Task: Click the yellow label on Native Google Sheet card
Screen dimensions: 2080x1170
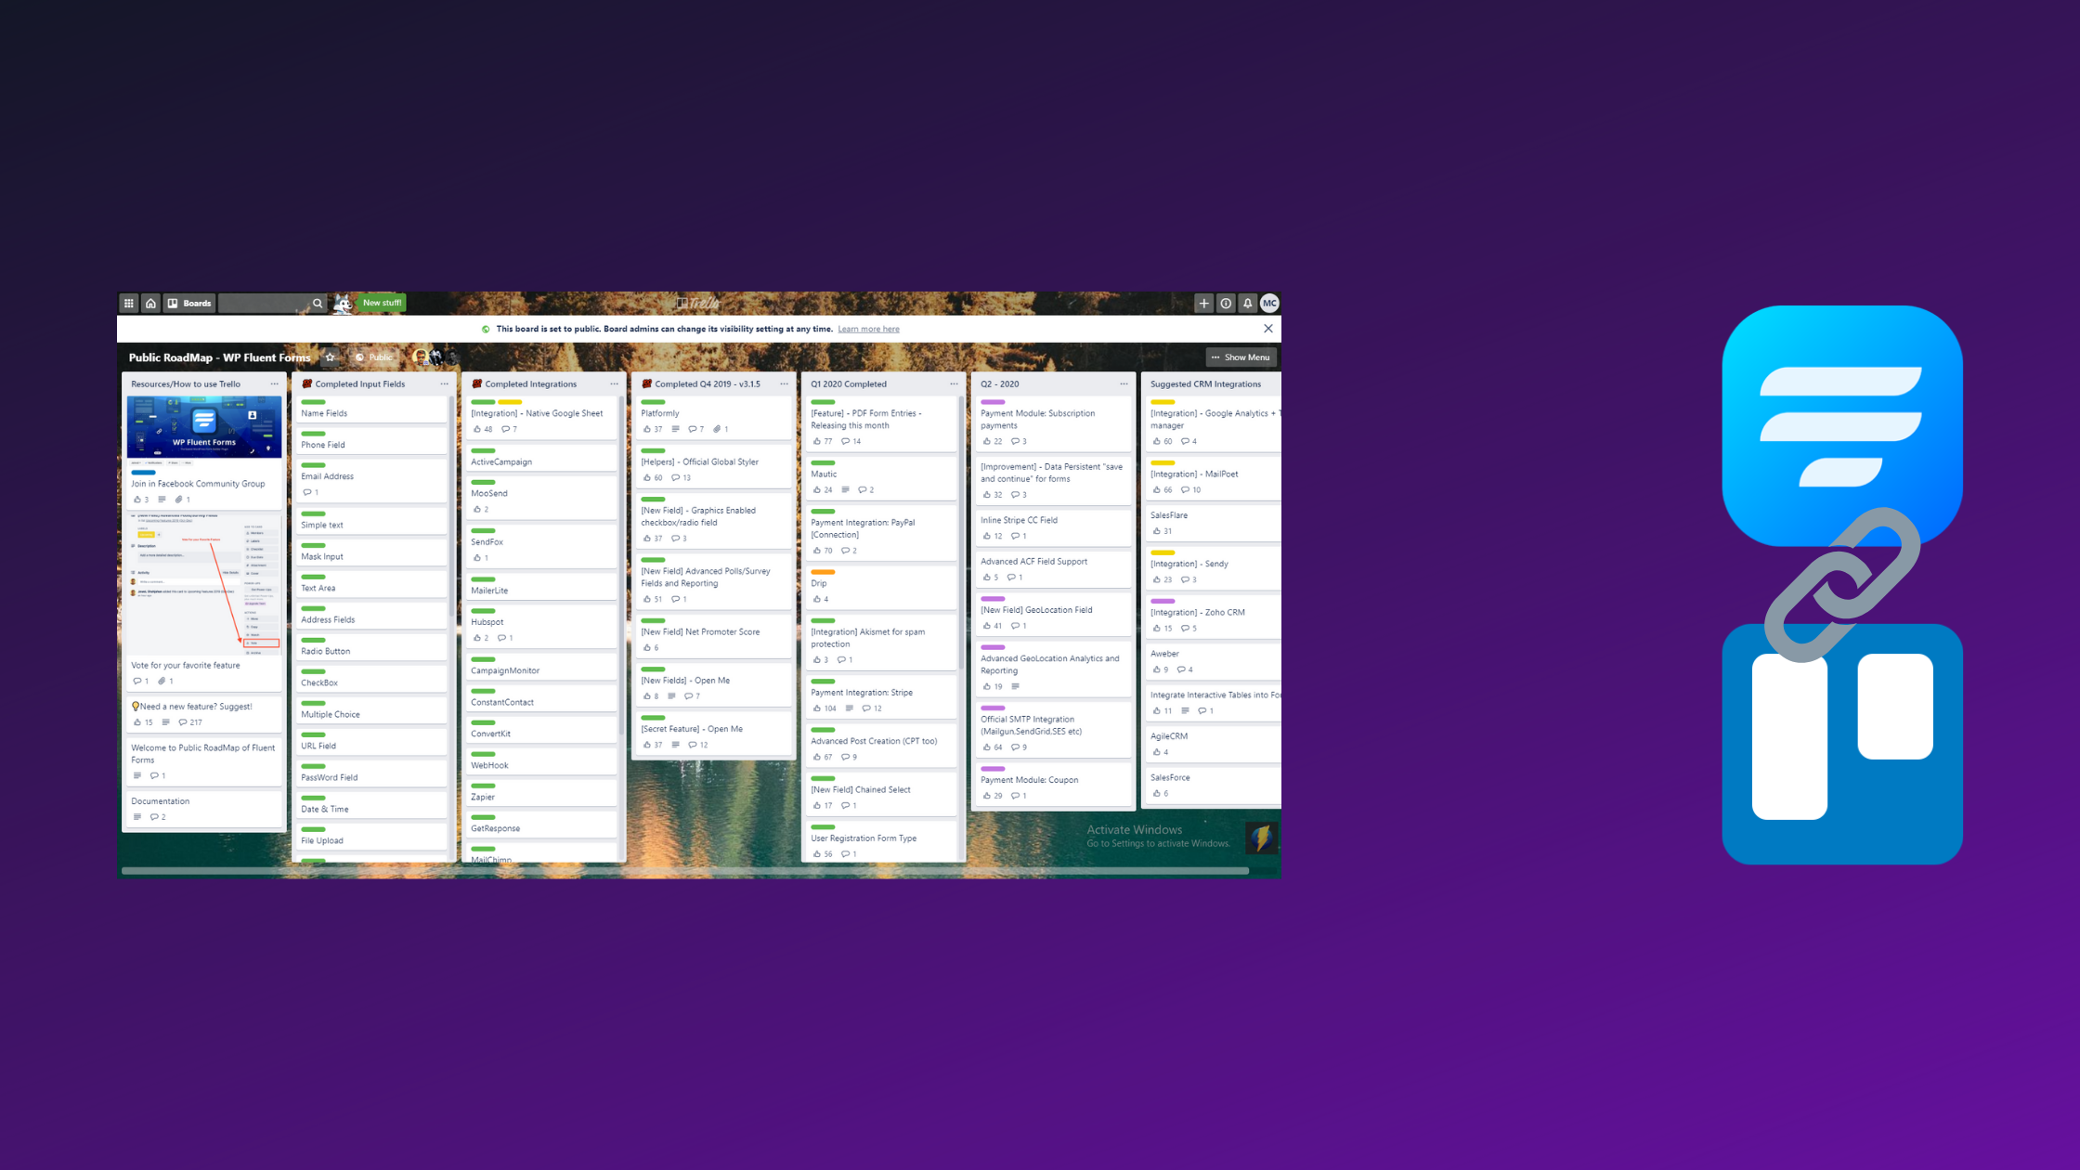Action: (x=510, y=402)
